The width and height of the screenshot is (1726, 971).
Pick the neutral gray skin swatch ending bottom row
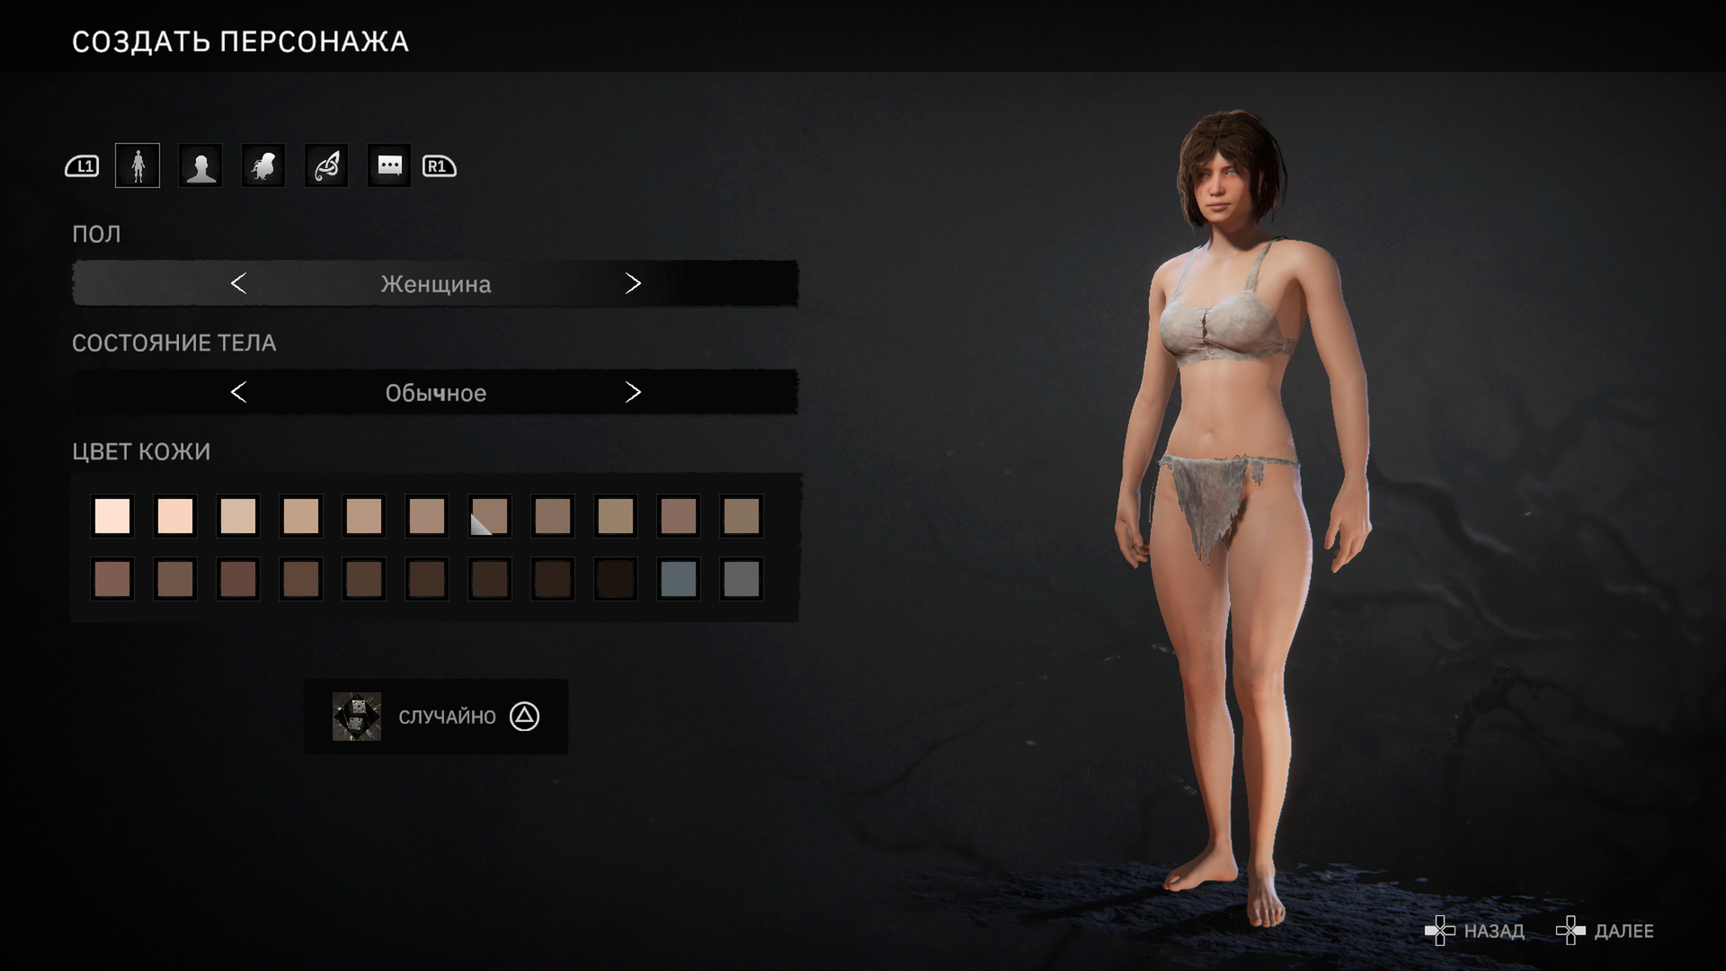click(x=742, y=579)
